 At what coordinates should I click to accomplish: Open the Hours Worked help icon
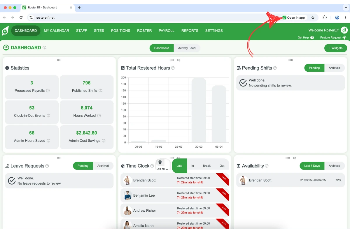pos(99,116)
